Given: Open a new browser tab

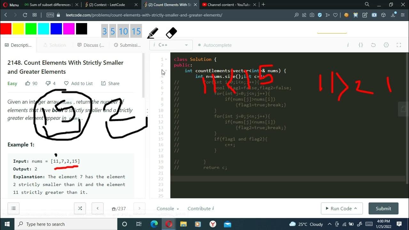Looking at the screenshot, I should pos(263,5).
